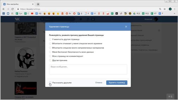Open the "И" docs bookmark
The image size is (178, 100).
93,14
